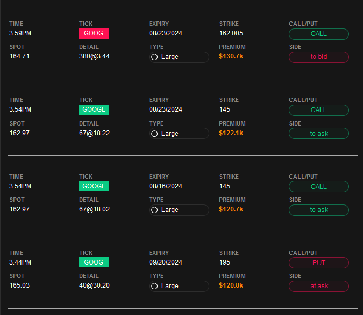Click the red GOOG ticker badge at 3:59PM

click(94, 33)
